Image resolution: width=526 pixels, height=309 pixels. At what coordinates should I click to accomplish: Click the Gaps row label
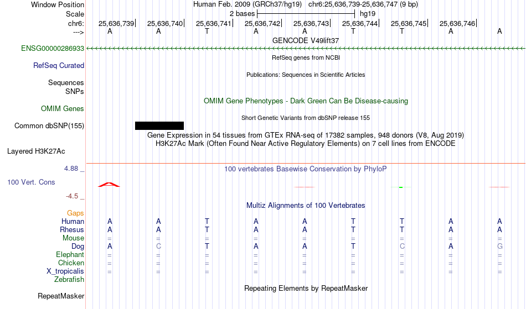coord(75,213)
